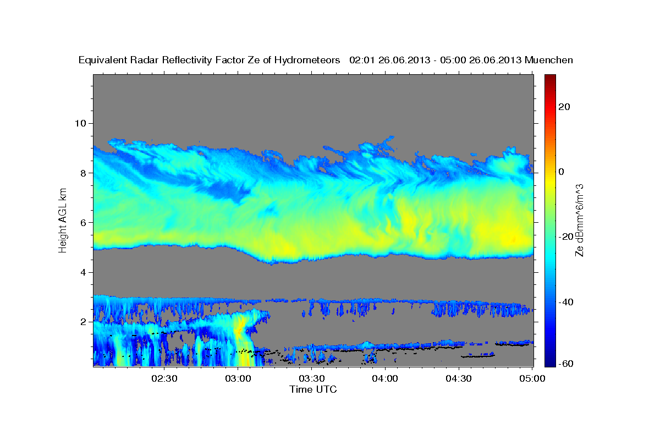Click the 03:30 time tick label

coord(312,378)
